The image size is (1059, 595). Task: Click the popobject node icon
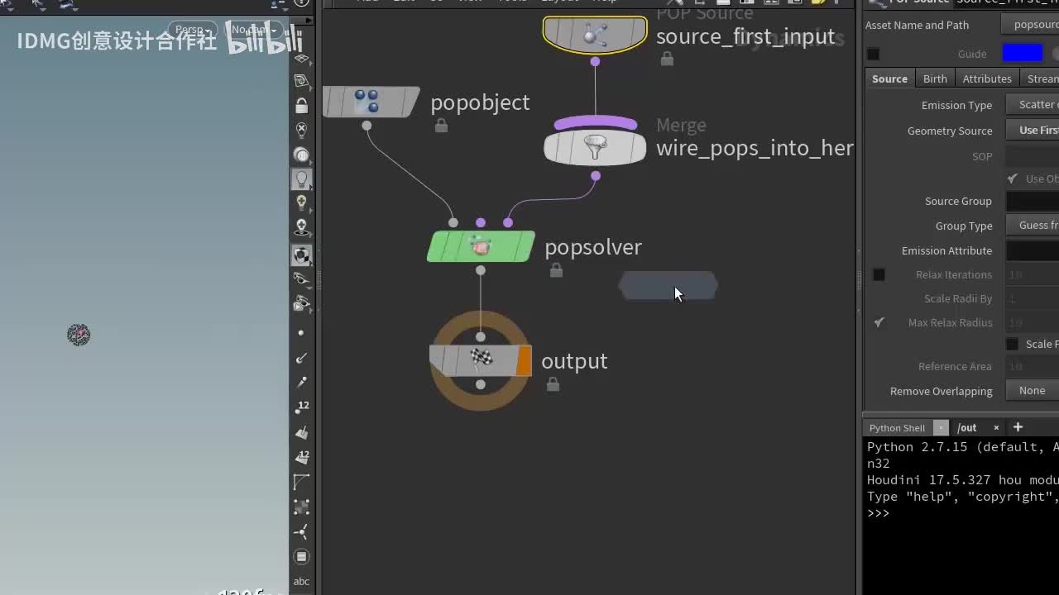(367, 102)
